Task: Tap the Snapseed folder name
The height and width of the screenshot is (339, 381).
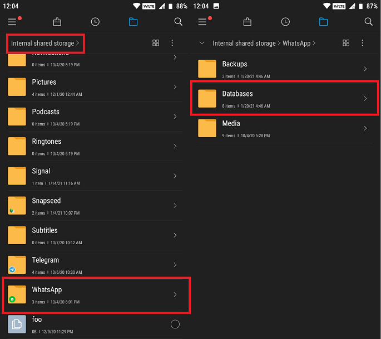Action: [x=46, y=201]
